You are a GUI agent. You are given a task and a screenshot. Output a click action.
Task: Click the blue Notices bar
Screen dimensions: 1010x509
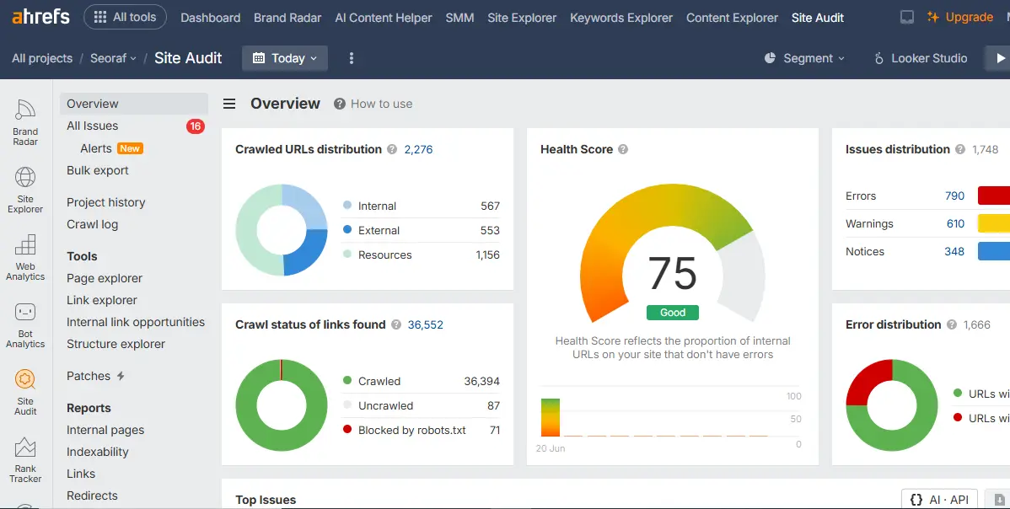tap(994, 251)
